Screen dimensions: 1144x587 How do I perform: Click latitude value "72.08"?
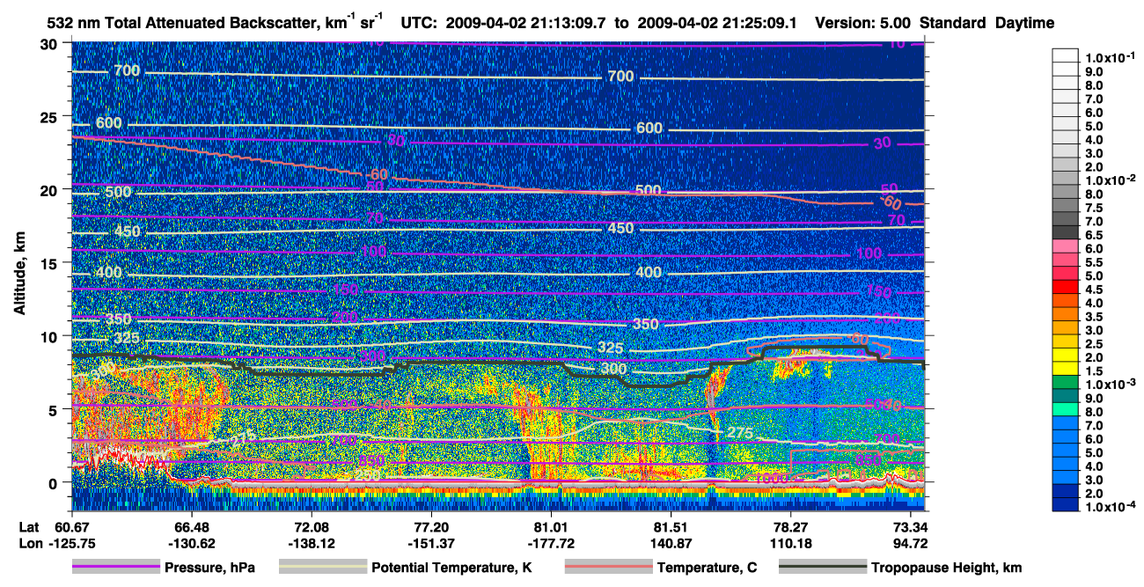coord(312,526)
